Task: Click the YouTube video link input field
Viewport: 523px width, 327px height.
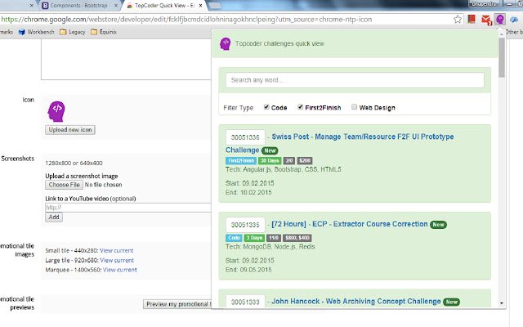Action: coord(128,208)
